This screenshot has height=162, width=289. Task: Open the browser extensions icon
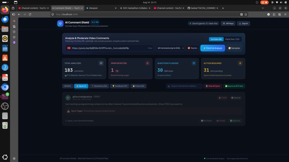274,14
